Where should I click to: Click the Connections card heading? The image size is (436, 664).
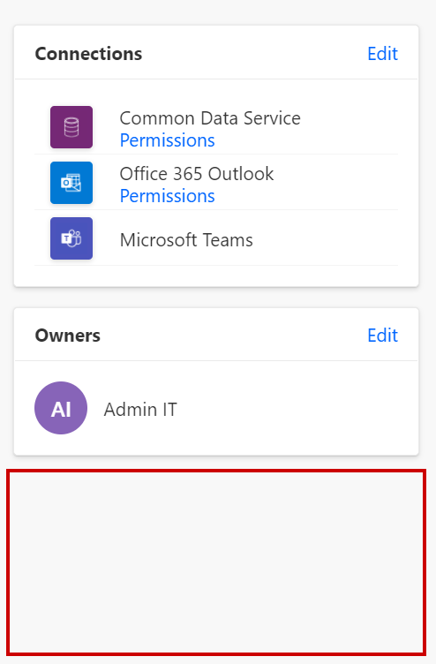[88, 54]
